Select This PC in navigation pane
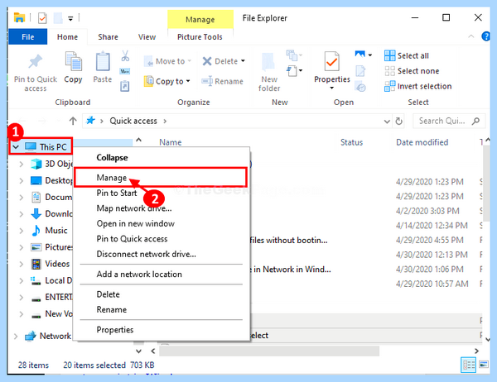This screenshot has height=382, width=497. point(53,147)
